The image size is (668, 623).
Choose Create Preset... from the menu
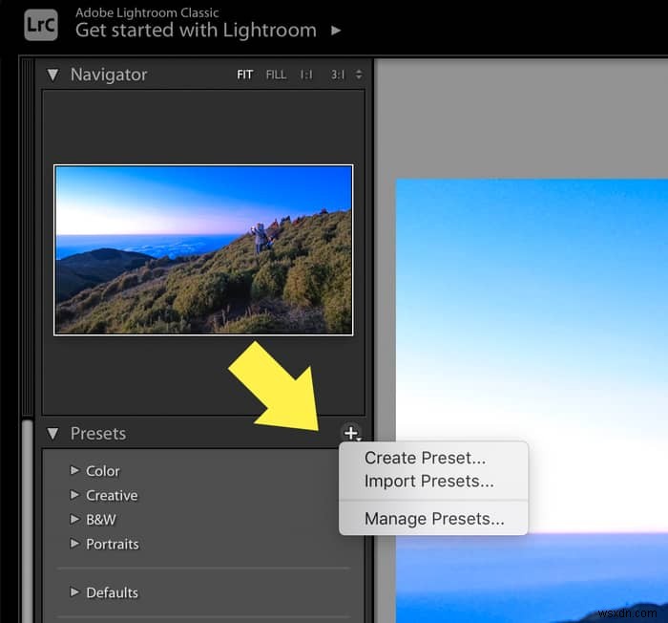tap(426, 458)
